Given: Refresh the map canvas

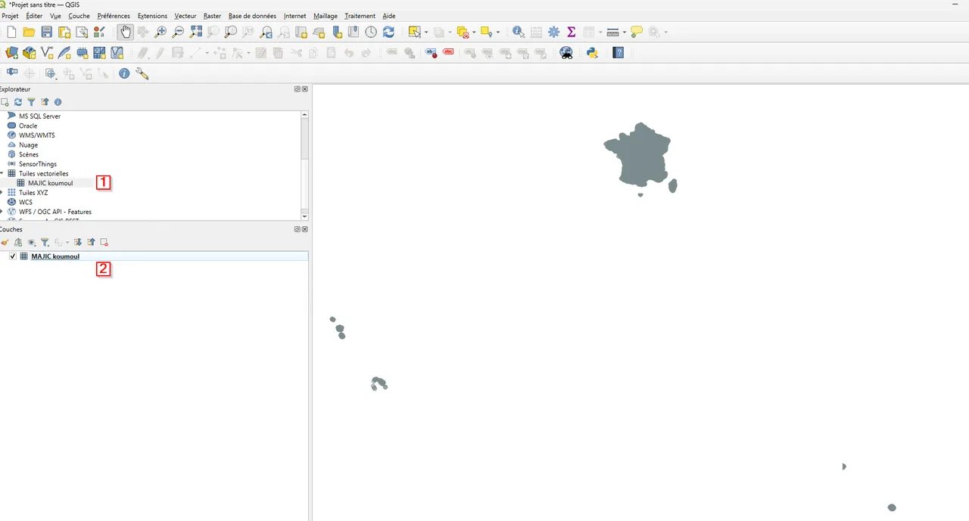Looking at the screenshot, I should pos(388,32).
